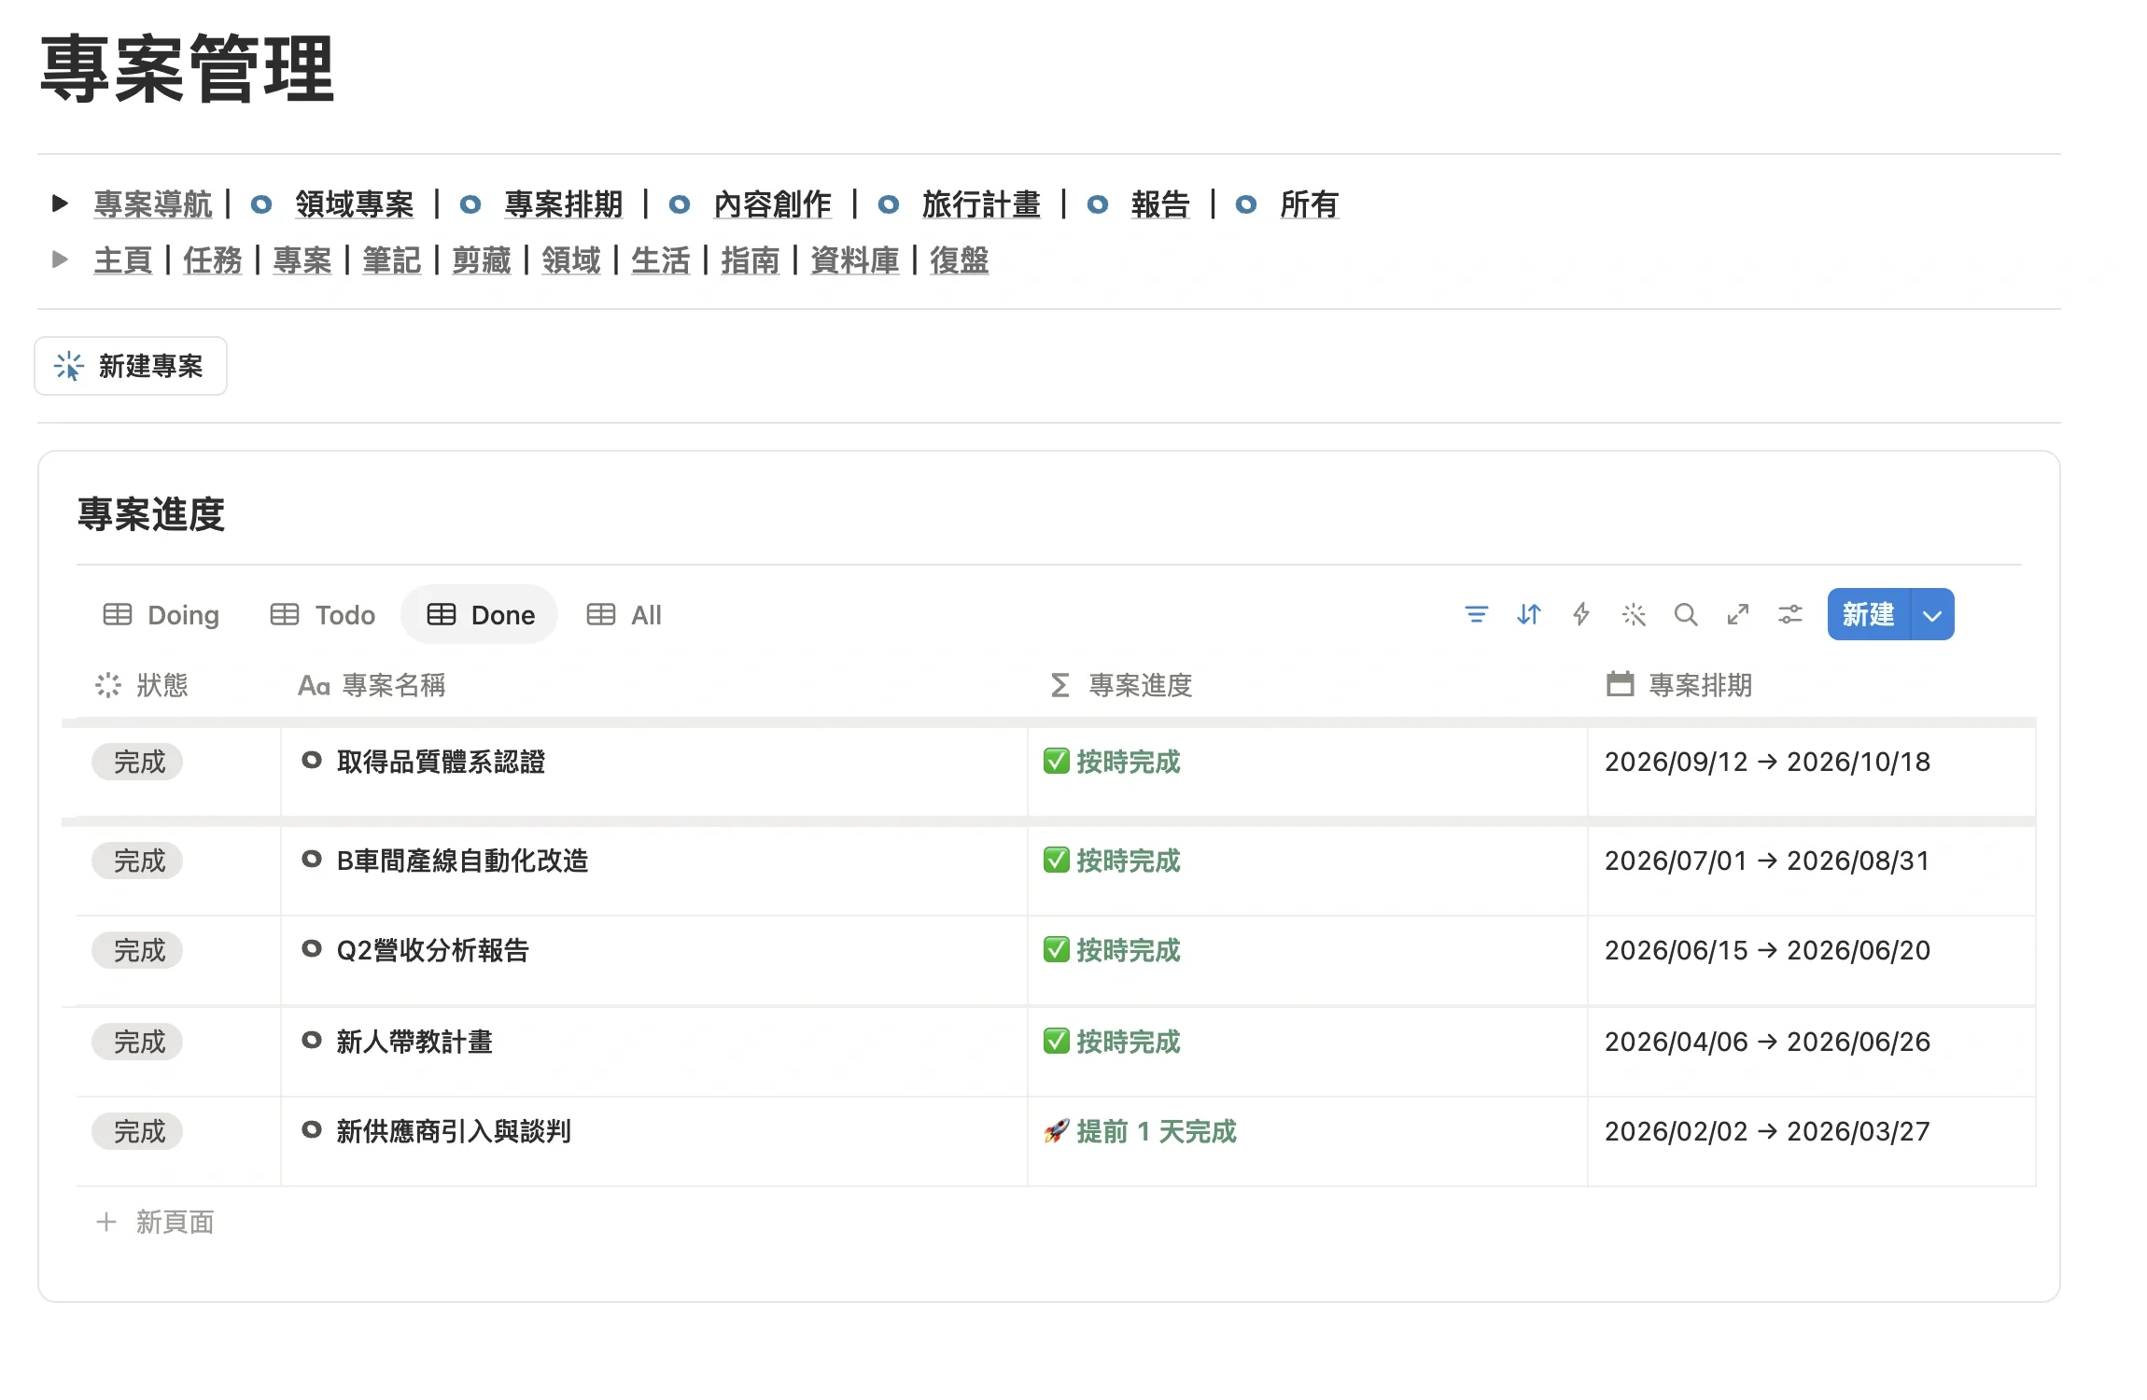Click the page icon beside B車間產線自動化改造
The image size is (2147, 1400).
tap(312, 860)
